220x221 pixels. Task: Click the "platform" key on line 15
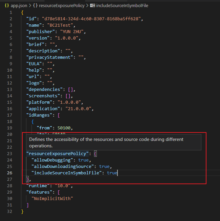(39, 102)
